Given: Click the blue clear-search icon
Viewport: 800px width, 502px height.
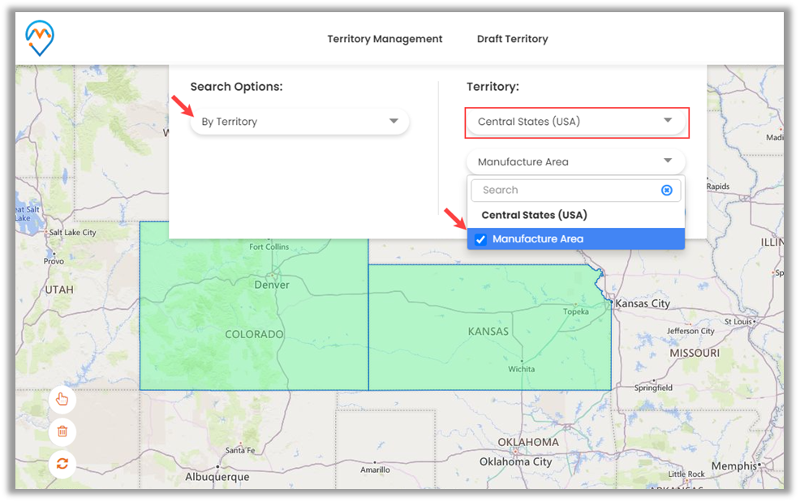Looking at the screenshot, I should click(x=666, y=191).
